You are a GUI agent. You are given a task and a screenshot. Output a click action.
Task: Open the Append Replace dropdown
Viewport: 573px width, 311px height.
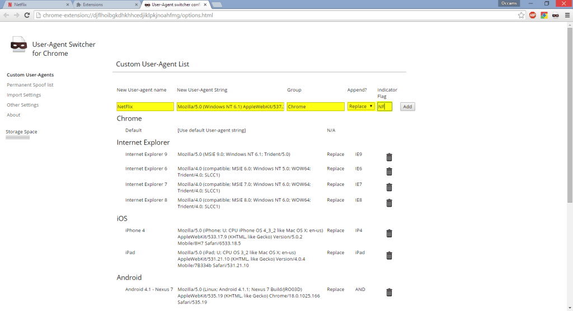361,107
